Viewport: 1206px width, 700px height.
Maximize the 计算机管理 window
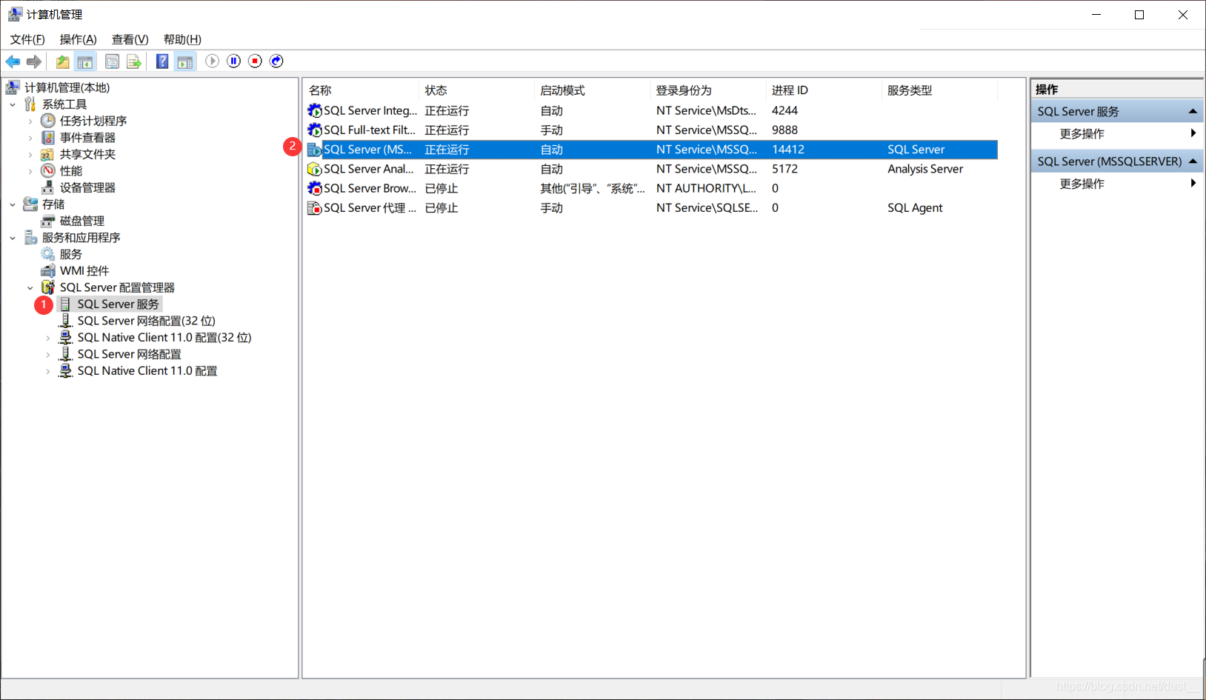point(1139,15)
